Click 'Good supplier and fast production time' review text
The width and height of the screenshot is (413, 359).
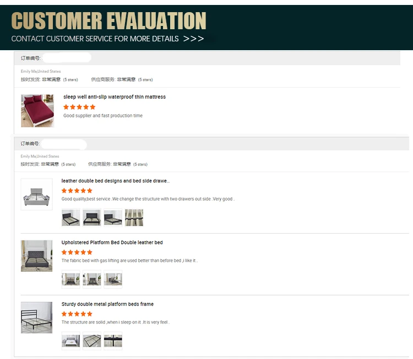103,116
